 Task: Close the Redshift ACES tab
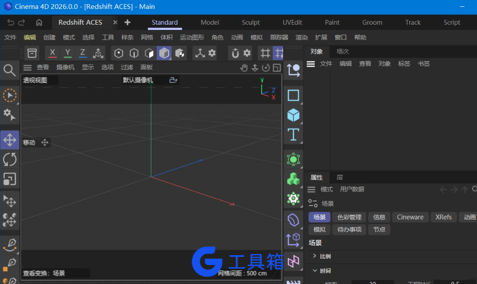coord(115,22)
